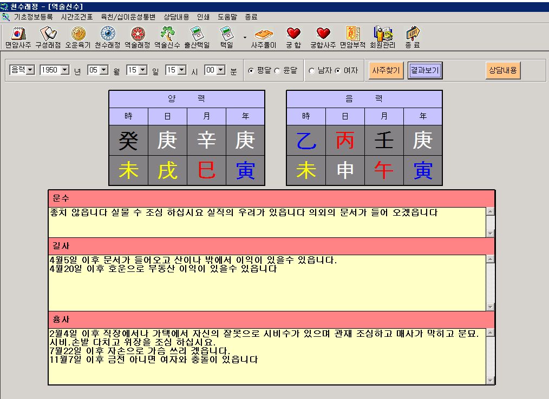Screen dimensions: 549x399
Task: Click the red 巳 cell in 양력 table
Action: [x=207, y=170]
